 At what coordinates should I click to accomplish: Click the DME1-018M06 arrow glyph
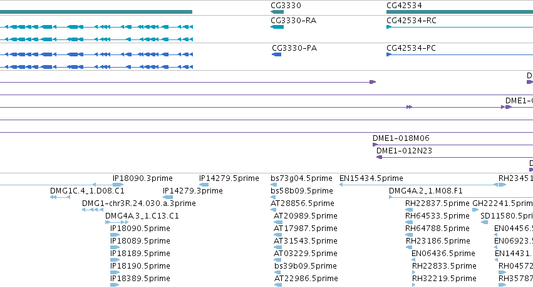(x=375, y=145)
